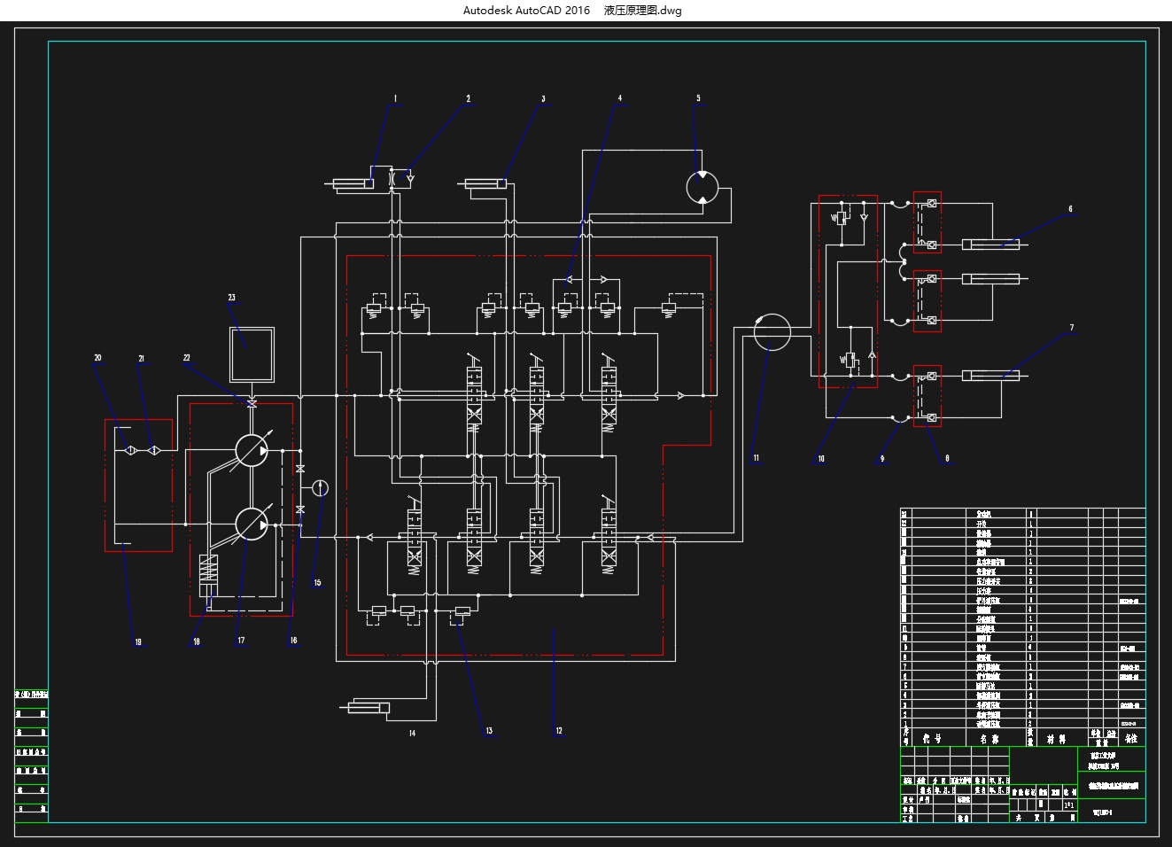Viewport: 1172px width, 847px height.
Task: Click callout number 17 label
Action: point(241,641)
